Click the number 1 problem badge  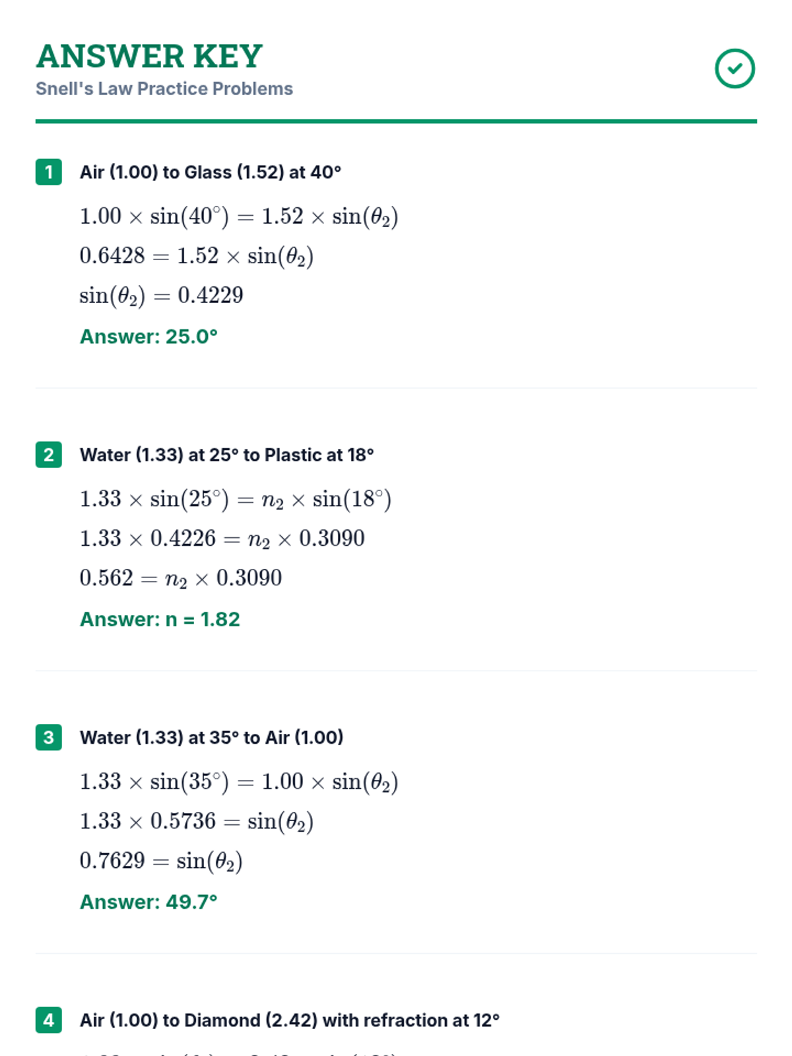(x=49, y=172)
